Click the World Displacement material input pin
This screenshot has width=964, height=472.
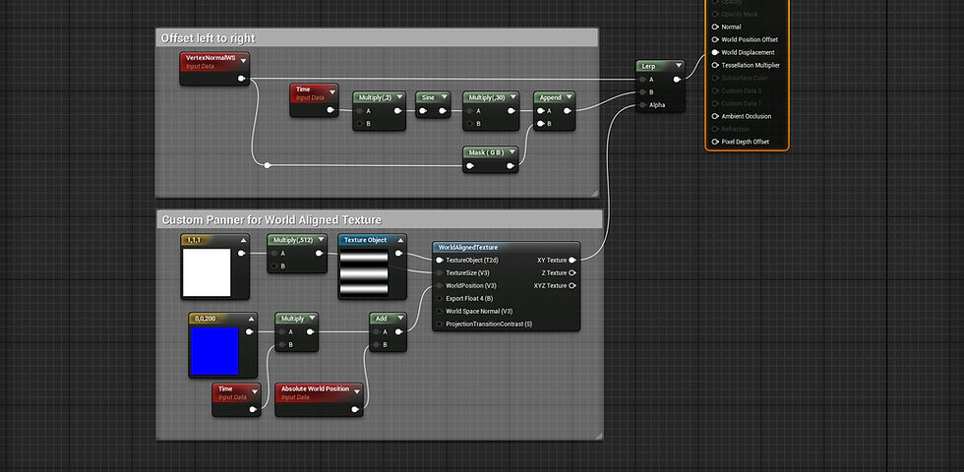pyautogui.click(x=715, y=52)
